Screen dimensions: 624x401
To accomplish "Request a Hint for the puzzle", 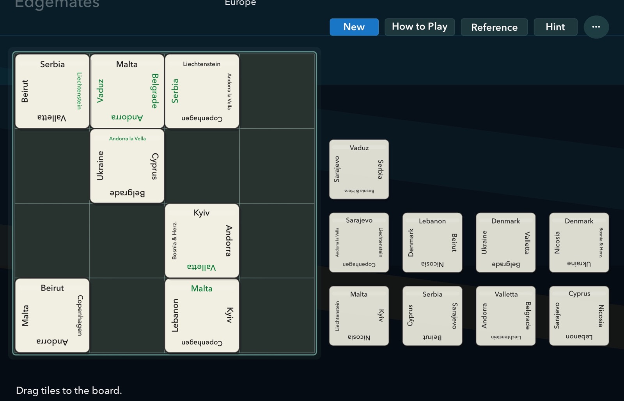I will pos(555,27).
